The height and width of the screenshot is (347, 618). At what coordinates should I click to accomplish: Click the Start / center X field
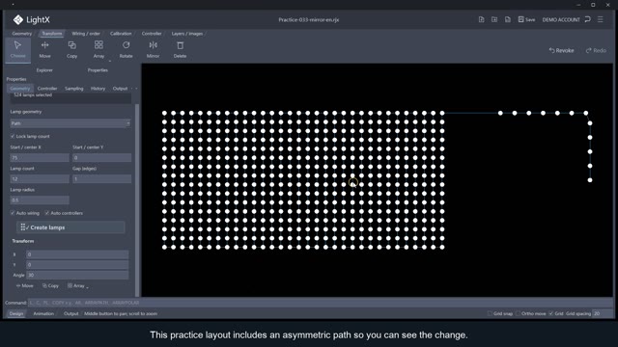40,158
